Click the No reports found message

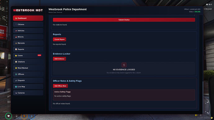click(x=59, y=44)
